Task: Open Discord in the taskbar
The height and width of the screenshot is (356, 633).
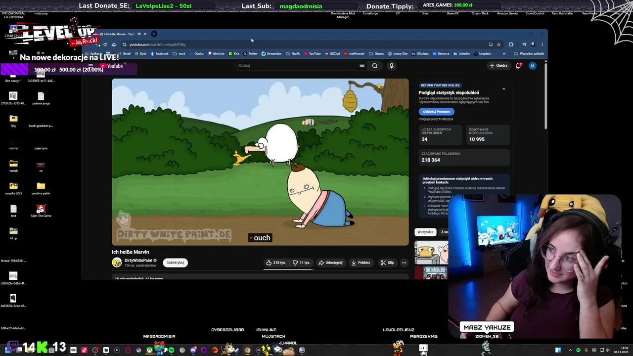Action: pyautogui.click(x=193, y=350)
